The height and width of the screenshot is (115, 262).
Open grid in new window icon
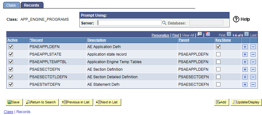pos(200,34)
